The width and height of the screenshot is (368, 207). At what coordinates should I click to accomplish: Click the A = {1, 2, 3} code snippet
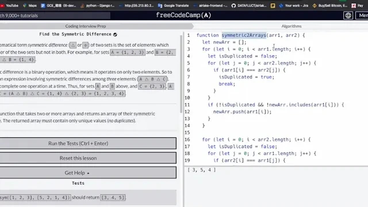[128, 52]
